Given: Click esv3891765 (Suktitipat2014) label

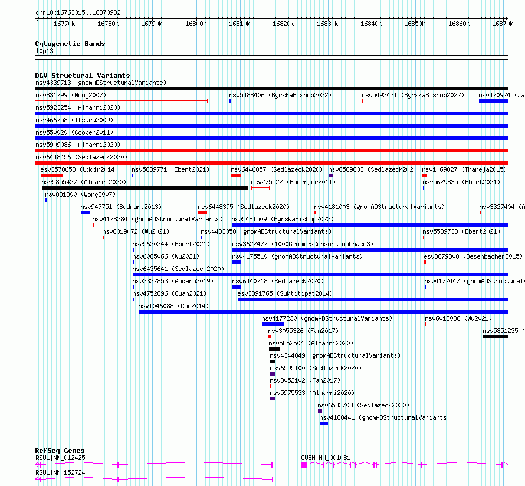Looking at the screenshot, I should [285, 293].
